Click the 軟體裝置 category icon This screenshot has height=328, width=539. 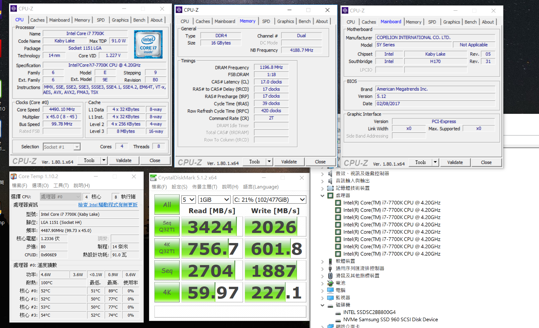330,261
